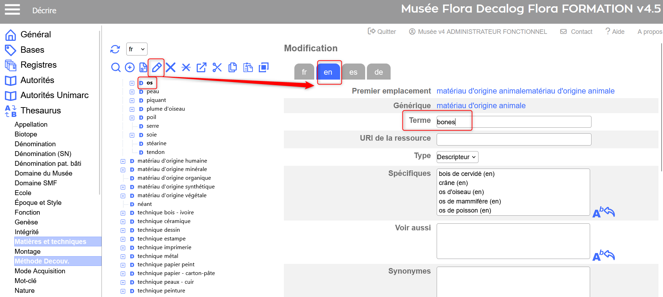The image size is (663, 297).
Task: Click the Bases tag icon
Action: point(10,50)
